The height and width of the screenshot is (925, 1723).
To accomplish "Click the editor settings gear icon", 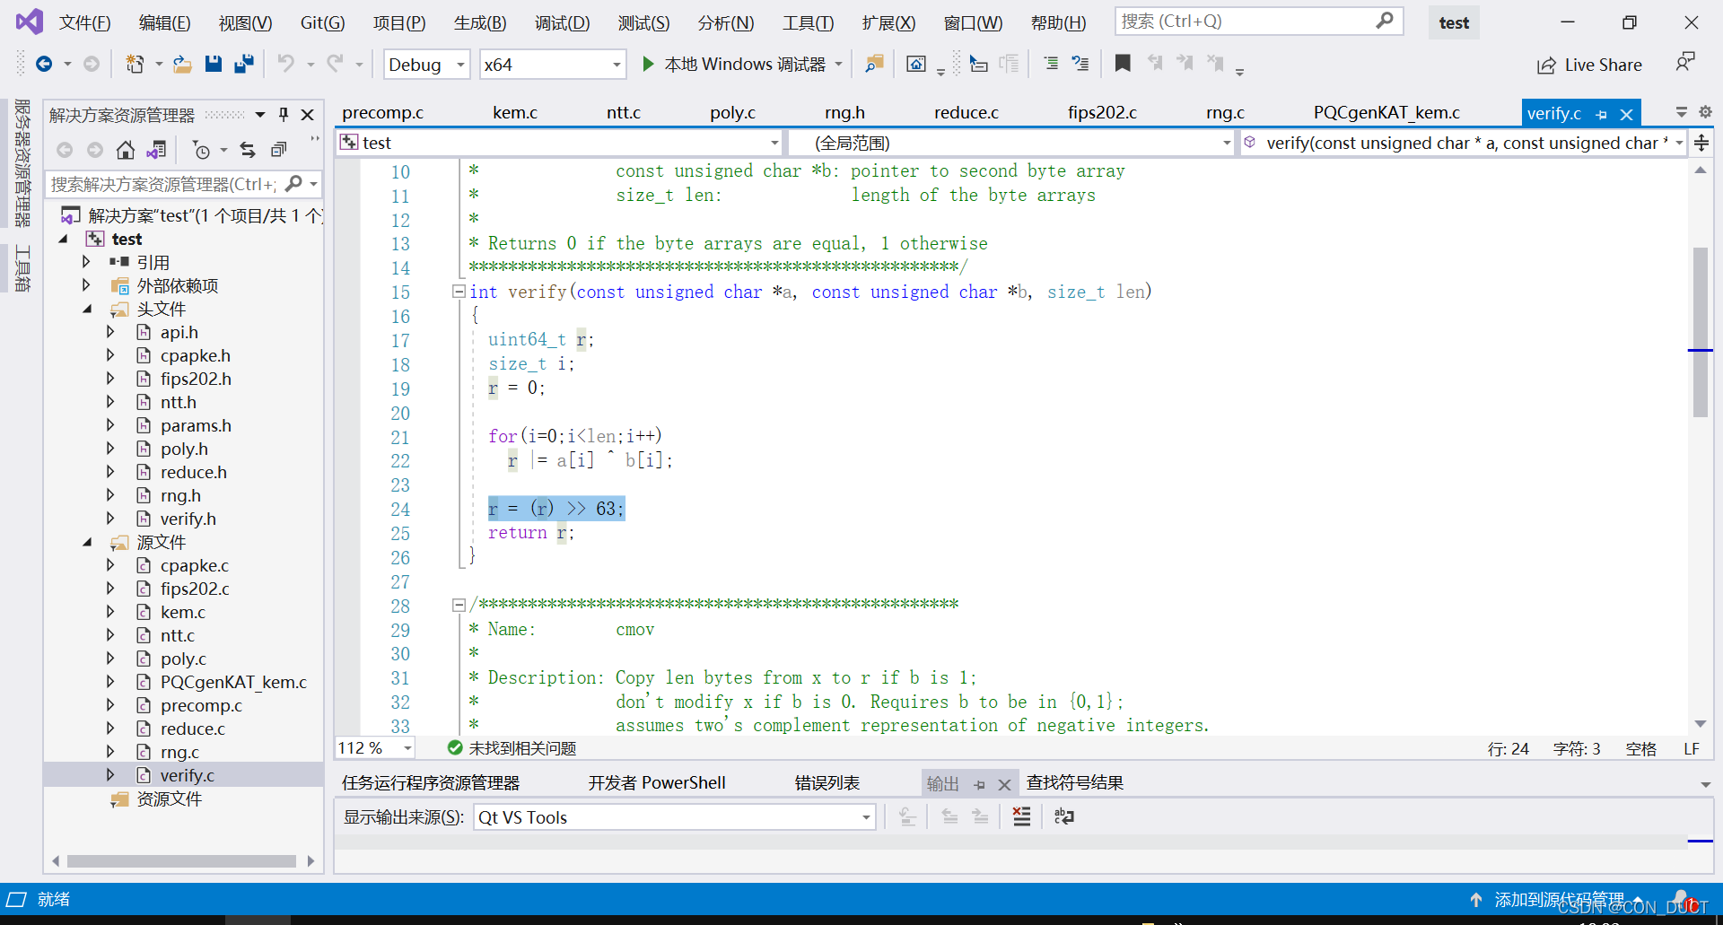I will click(x=1705, y=112).
